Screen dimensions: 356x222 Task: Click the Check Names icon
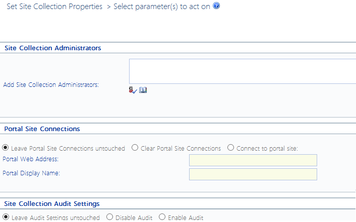[x=133, y=90]
